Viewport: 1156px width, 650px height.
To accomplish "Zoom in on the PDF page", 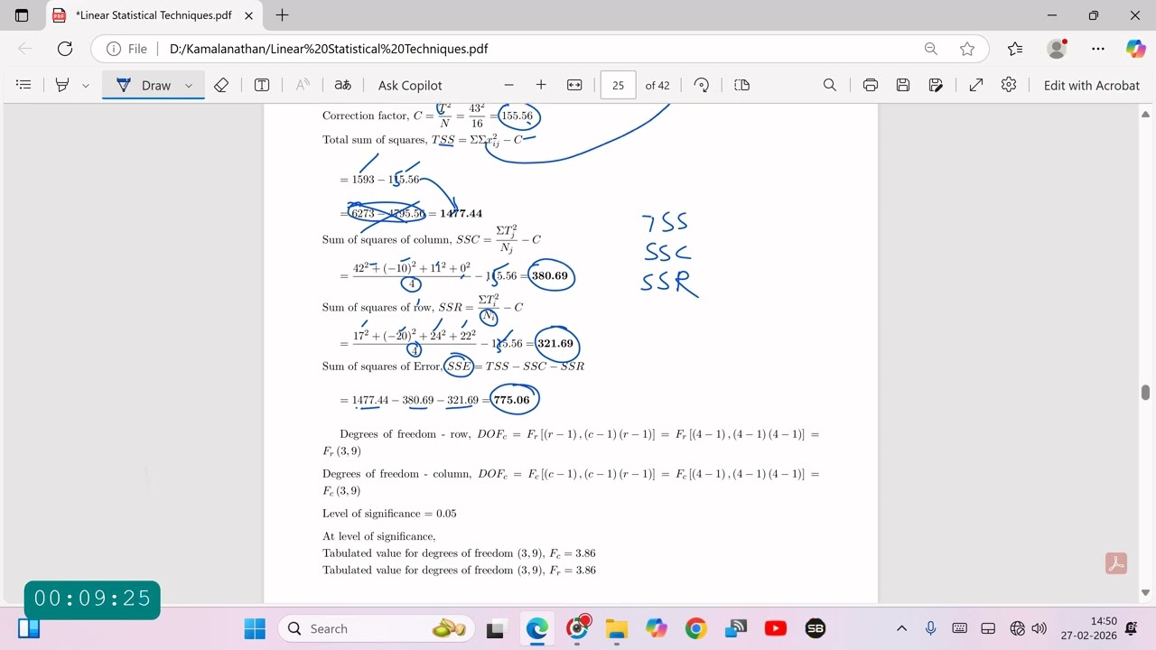I will [541, 85].
